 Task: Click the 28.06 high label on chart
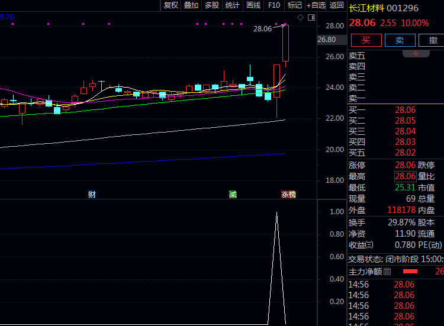point(262,29)
